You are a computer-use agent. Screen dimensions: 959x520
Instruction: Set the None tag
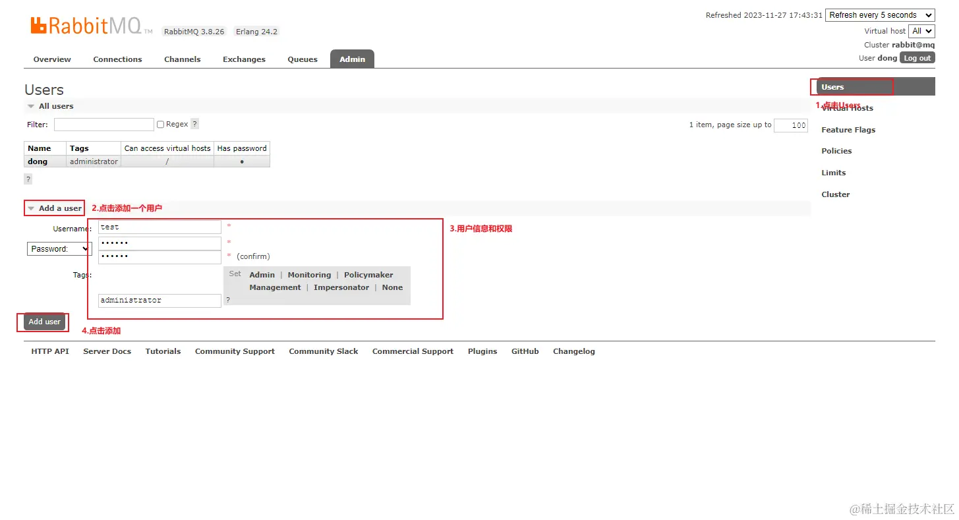392,287
